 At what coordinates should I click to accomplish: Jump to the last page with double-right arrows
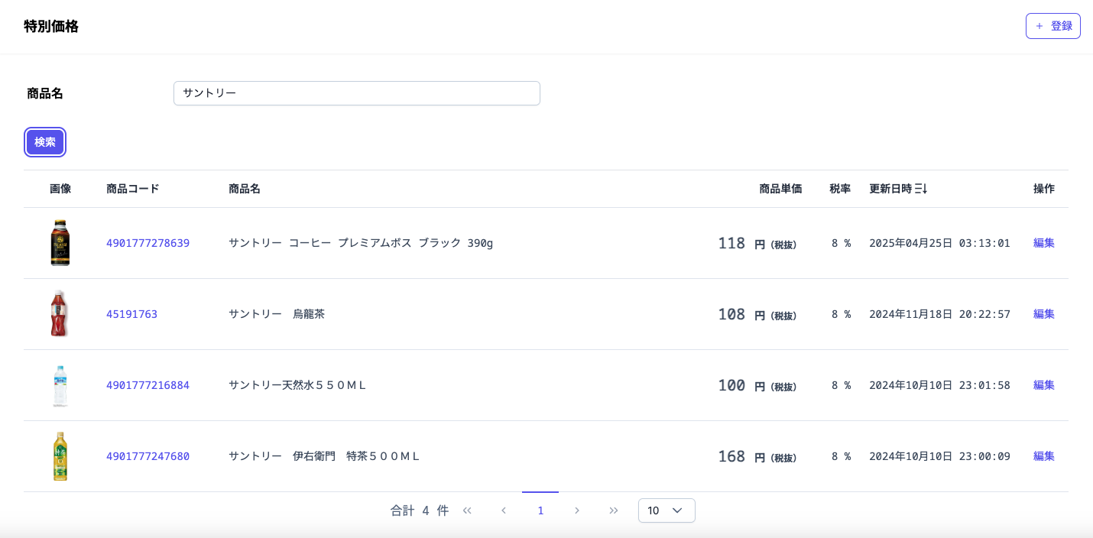614,510
